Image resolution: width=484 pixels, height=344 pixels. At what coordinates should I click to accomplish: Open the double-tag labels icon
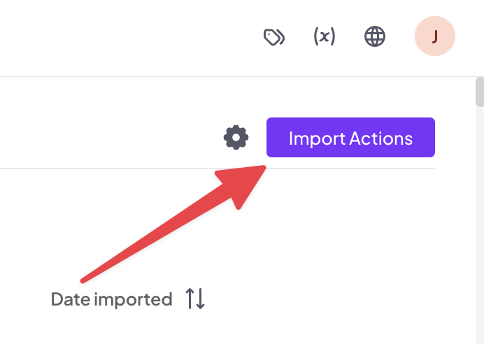coord(274,37)
